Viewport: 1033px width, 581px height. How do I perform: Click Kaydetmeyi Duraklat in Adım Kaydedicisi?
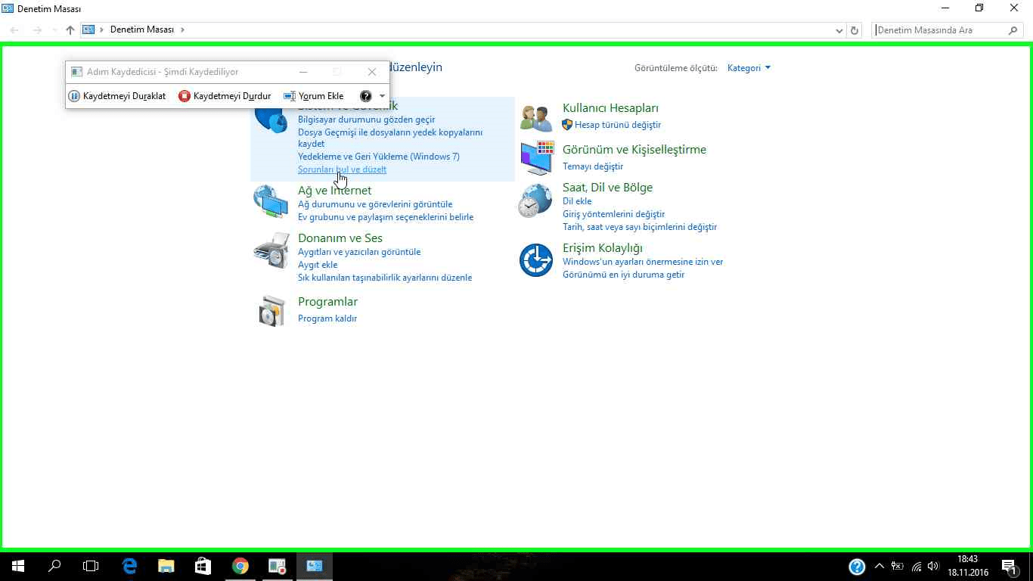[x=117, y=96]
